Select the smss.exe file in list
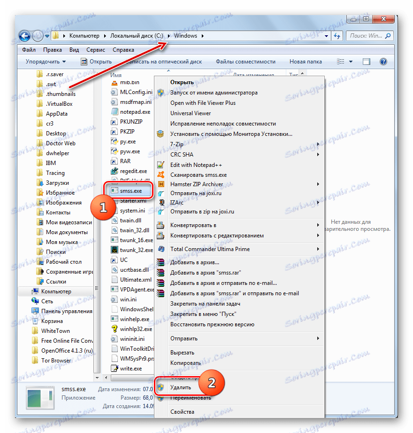This screenshot has width=413, height=433. coord(130,191)
